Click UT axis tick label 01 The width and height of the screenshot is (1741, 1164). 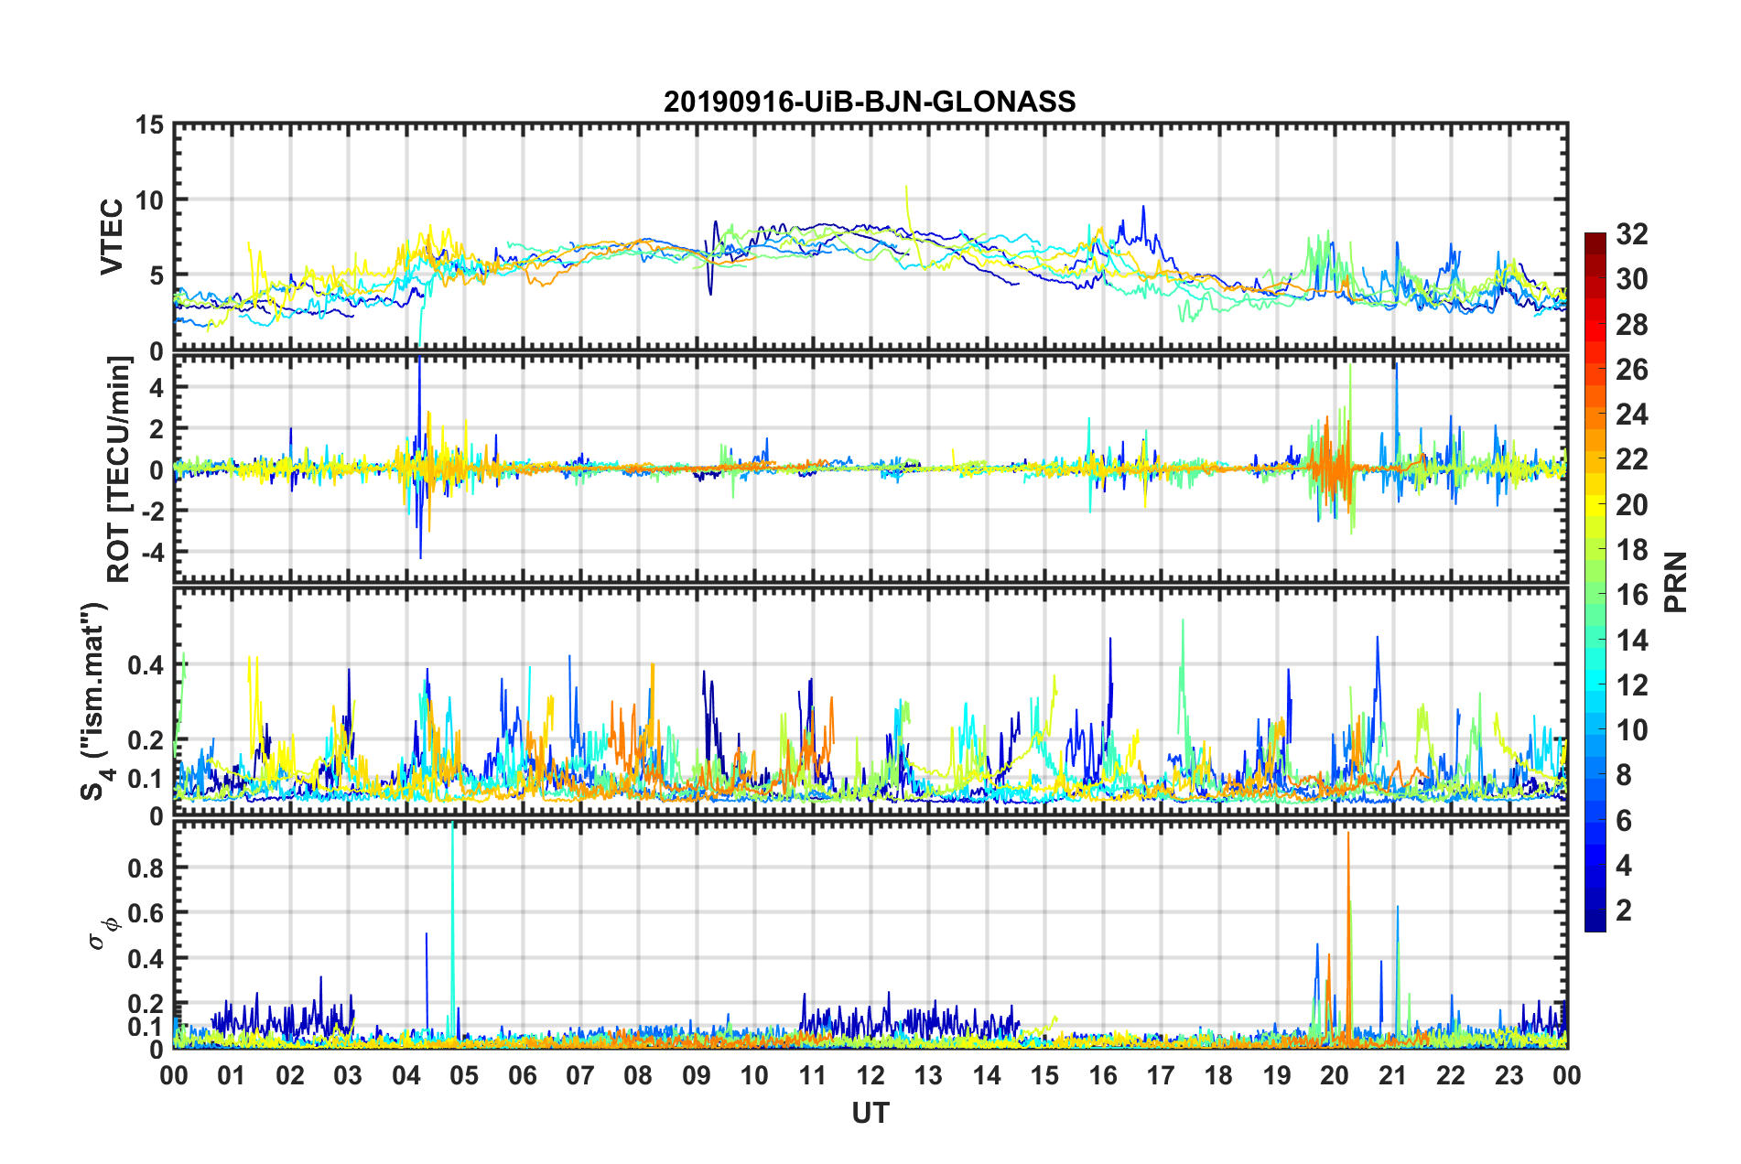[x=232, y=1075]
